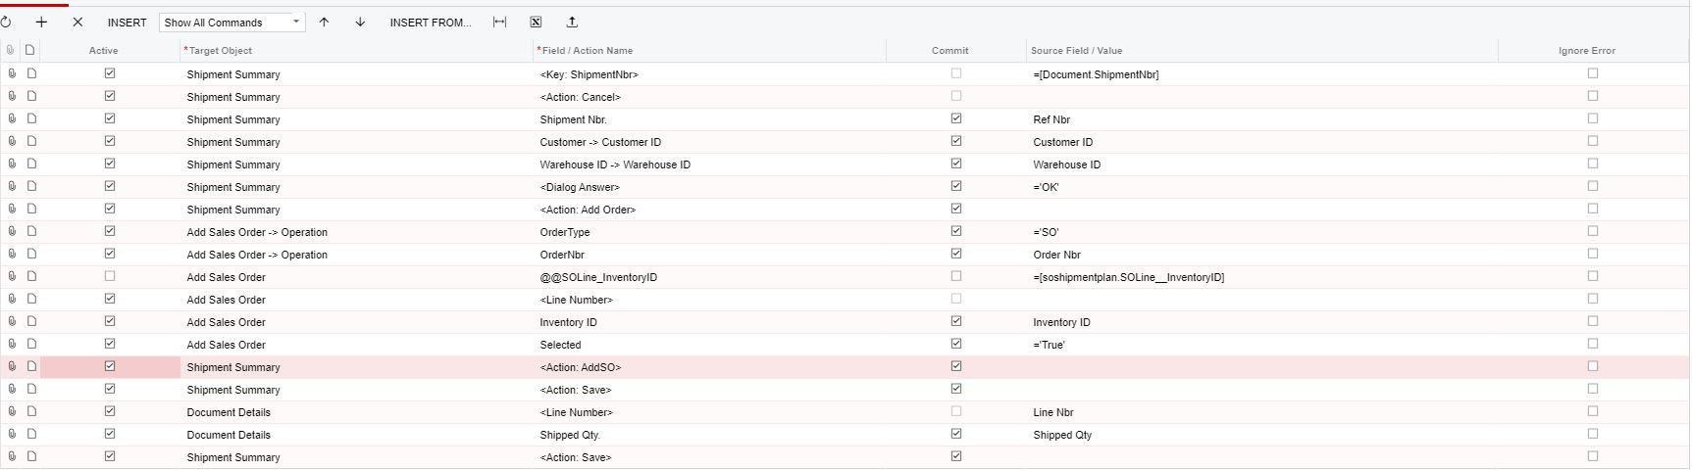Viewport: 1692px width, 470px height.
Task: Select the <Action: Add Order> field cell
Action: [588, 210]
